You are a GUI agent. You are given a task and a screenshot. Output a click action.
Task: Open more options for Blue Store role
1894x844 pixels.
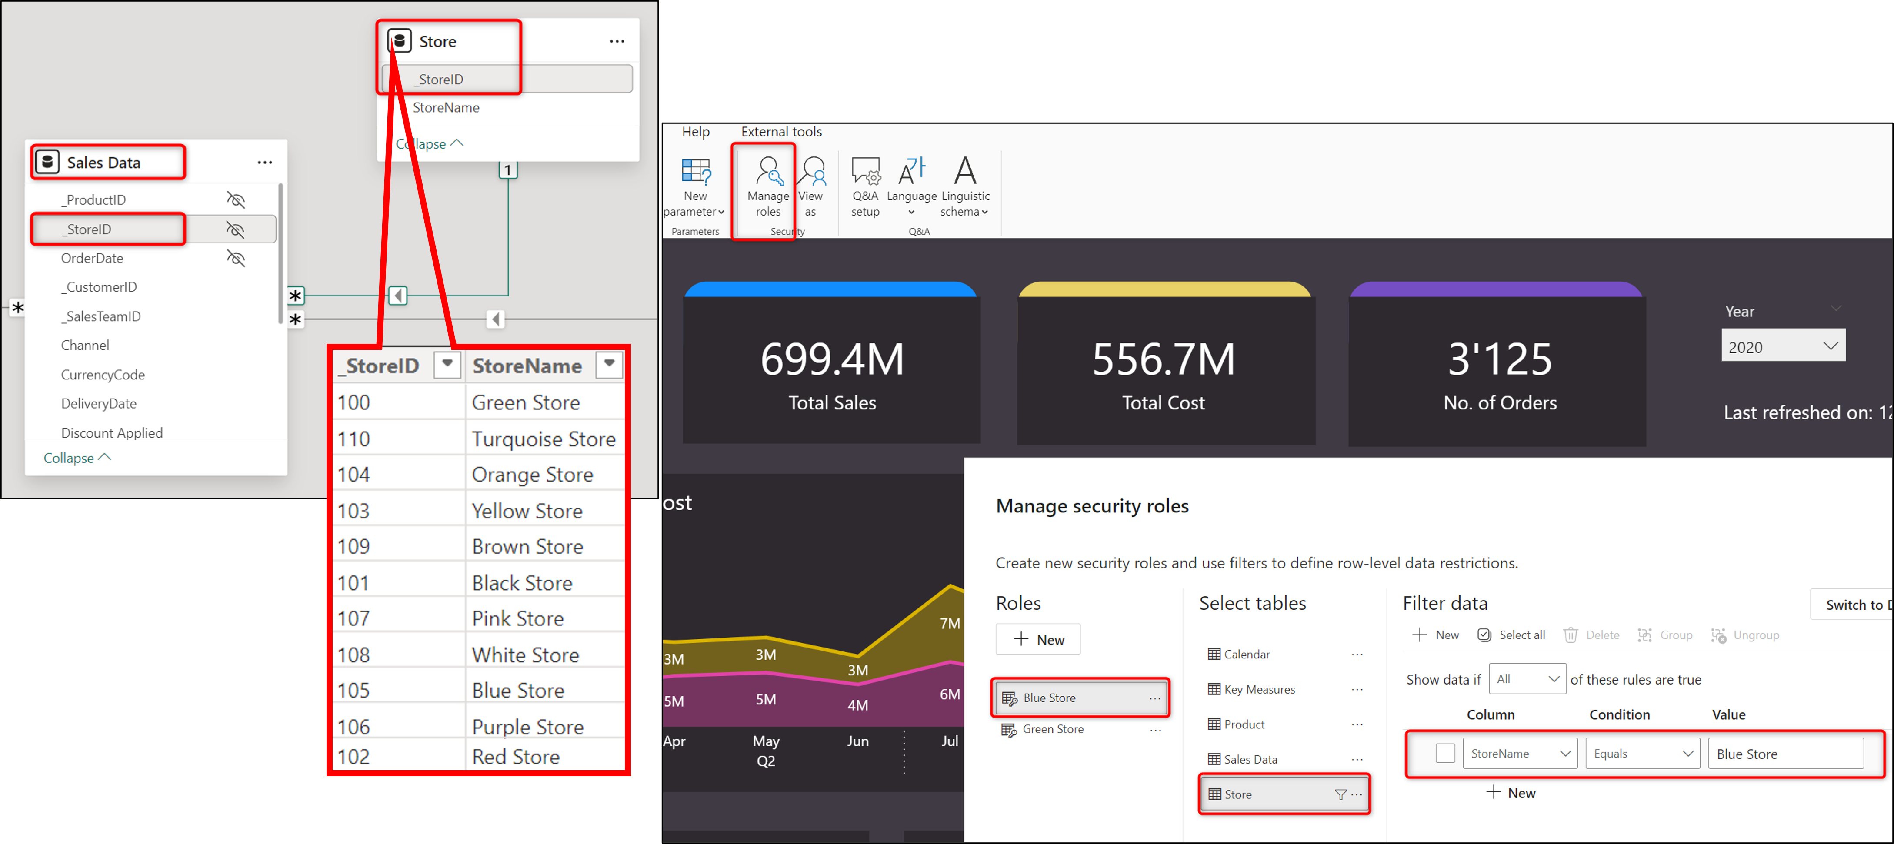(x=1155, y=698)
